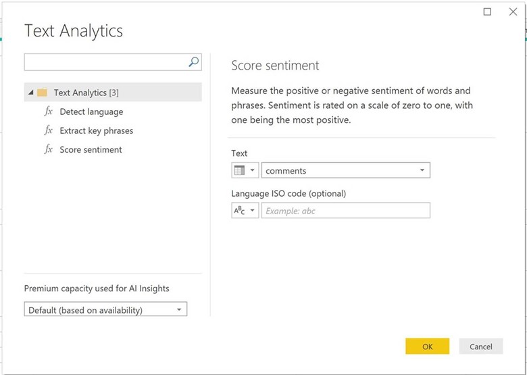Open the comments column dropdown

pos(422,171)
